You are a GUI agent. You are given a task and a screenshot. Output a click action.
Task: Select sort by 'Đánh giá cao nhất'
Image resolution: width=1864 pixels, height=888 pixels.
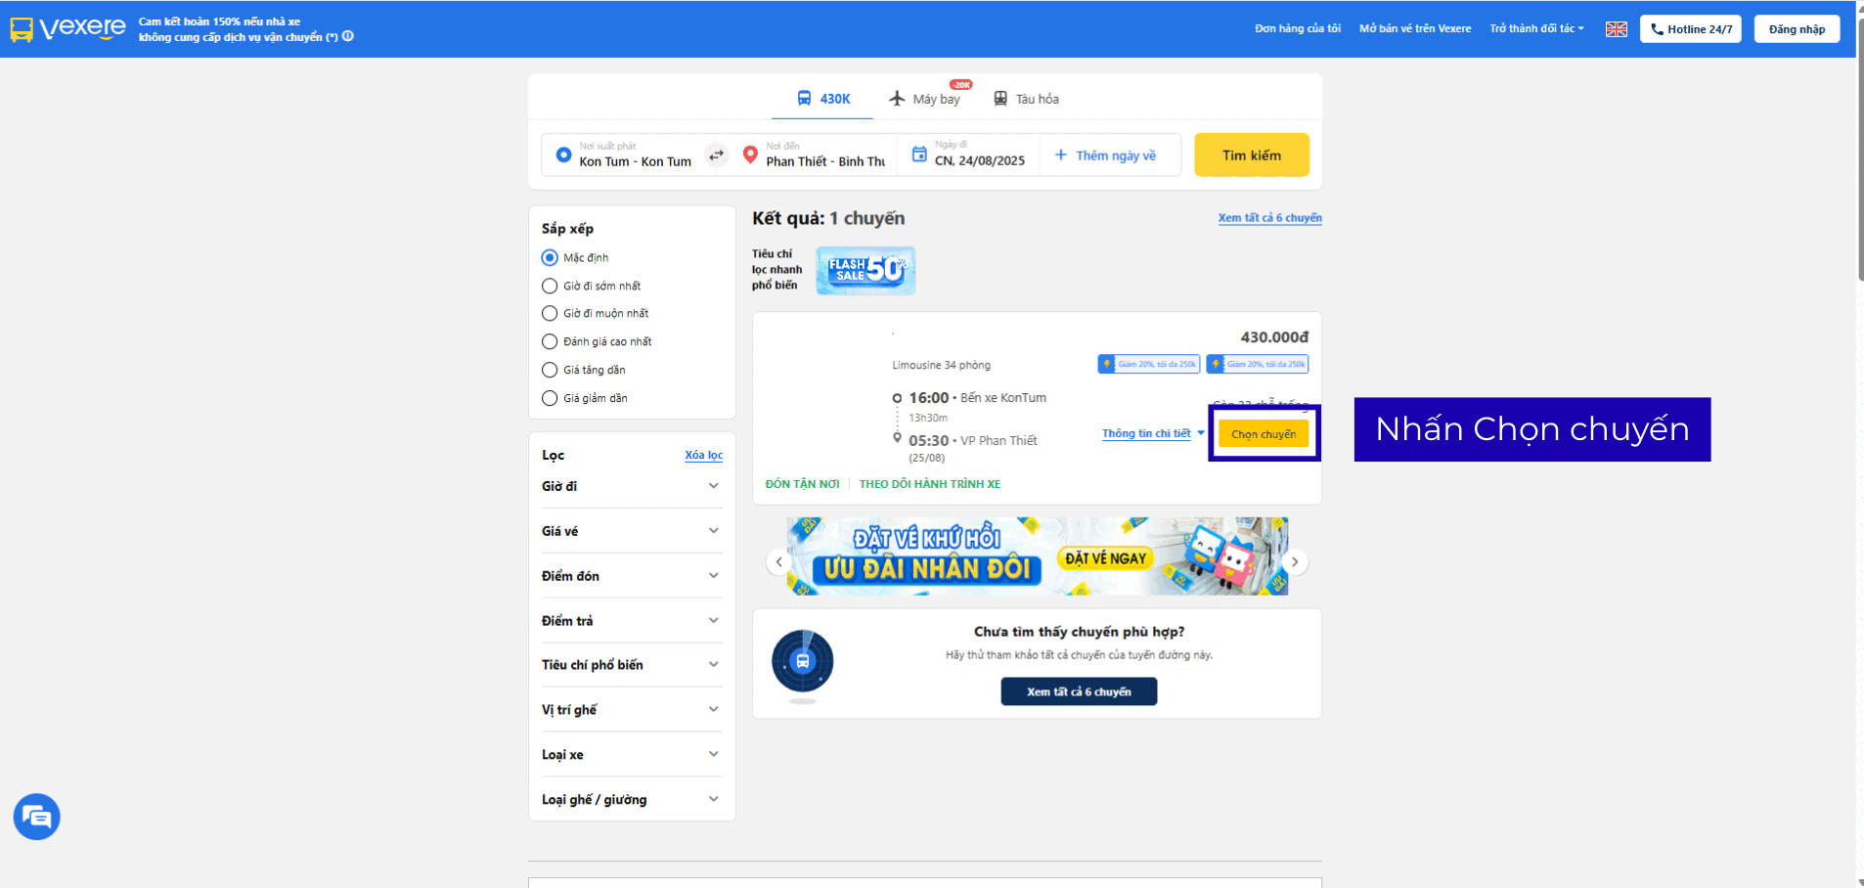550,341
